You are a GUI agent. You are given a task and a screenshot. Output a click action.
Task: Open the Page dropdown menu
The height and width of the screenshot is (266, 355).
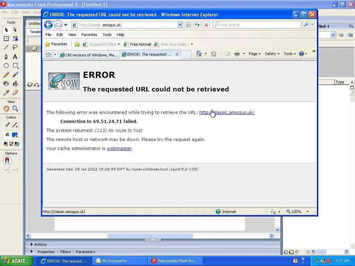[255, 54]
